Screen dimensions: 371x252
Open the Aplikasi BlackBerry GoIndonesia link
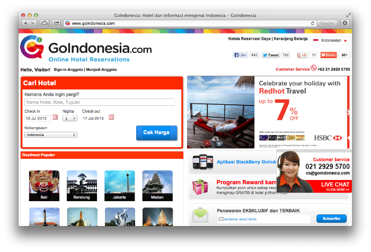point(246,162)
